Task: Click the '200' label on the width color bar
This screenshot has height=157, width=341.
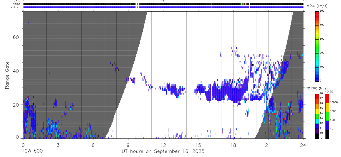Action: pyautogui.click(x=322, y=53)
